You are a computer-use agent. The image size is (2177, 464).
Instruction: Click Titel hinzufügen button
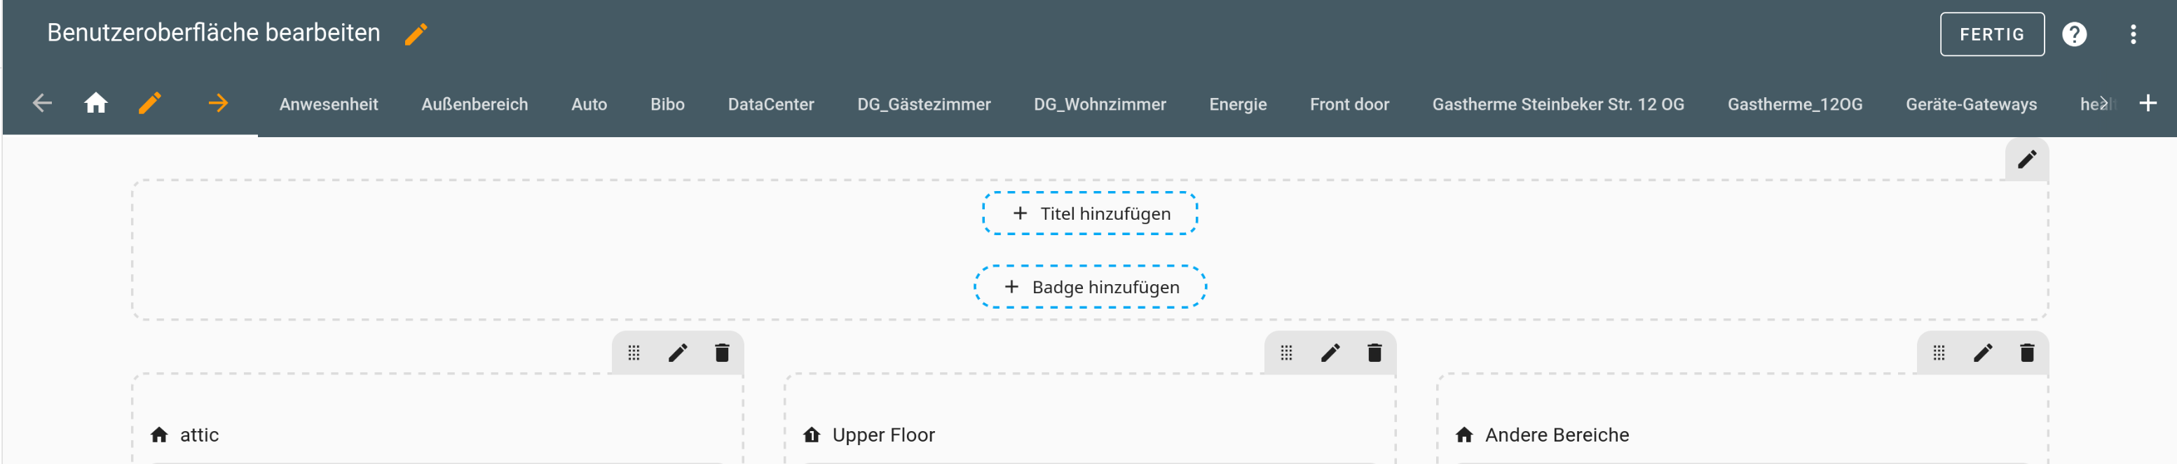click(x=1089, y=213)
